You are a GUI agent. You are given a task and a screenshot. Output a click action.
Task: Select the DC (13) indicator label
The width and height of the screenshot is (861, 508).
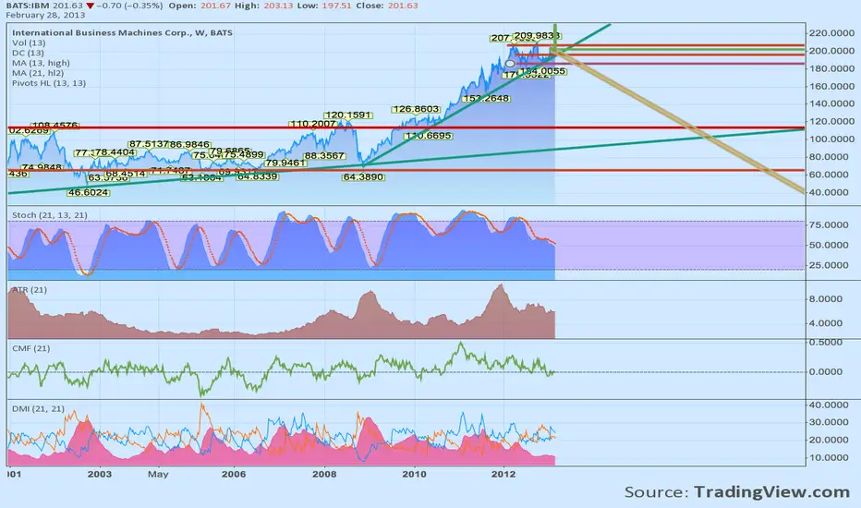[28, 54]
